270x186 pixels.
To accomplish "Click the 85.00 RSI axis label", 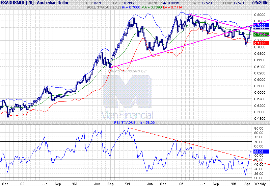I will pyautogui.click(x=259, y=128).
